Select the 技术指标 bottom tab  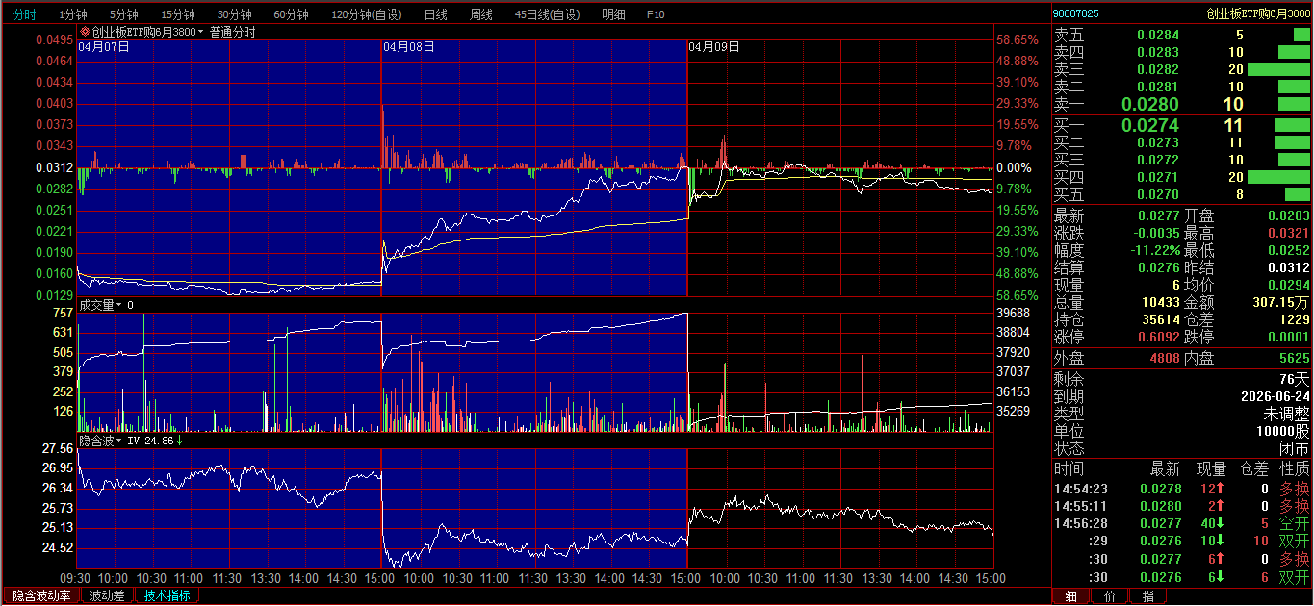coord(167,595)
